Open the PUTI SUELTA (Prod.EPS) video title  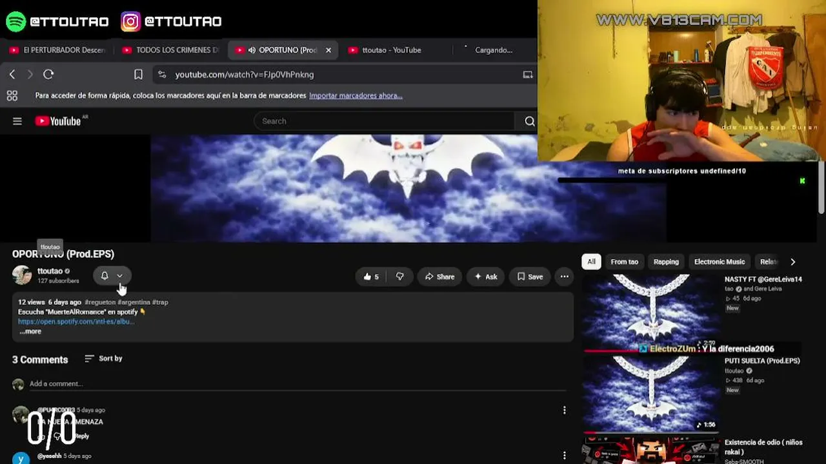(762, 361)
